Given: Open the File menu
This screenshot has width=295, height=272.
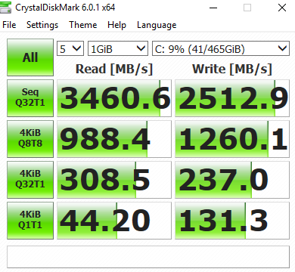Looking at the screenshot, I should 9,25.
